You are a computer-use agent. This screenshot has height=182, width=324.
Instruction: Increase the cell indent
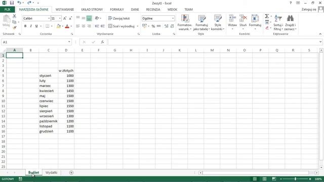pyautogui.click(x=102, y=26)
